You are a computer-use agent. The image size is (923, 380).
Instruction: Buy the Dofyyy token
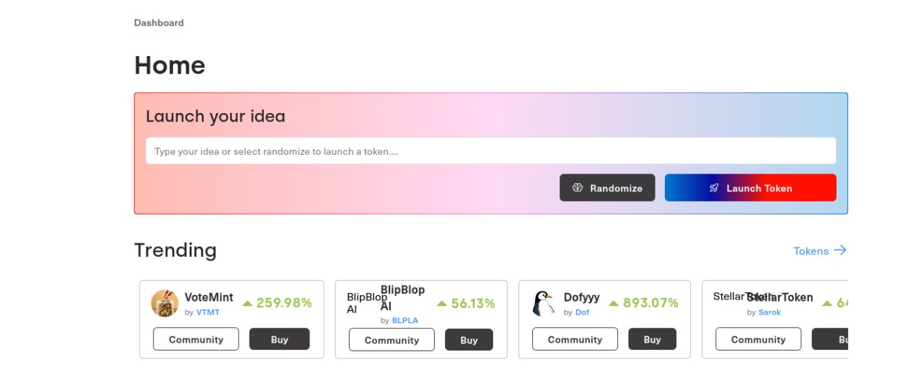(x=652, y=340)
